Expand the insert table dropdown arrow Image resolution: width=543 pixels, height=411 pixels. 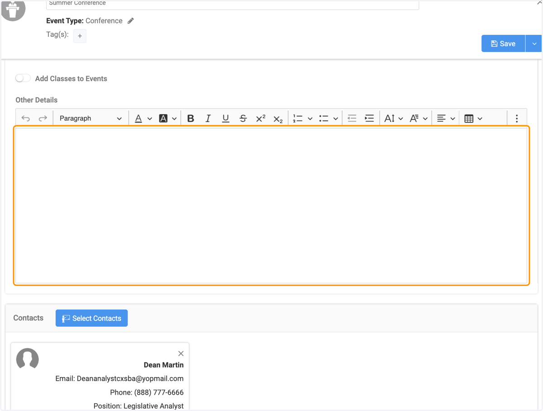[480, 119]
